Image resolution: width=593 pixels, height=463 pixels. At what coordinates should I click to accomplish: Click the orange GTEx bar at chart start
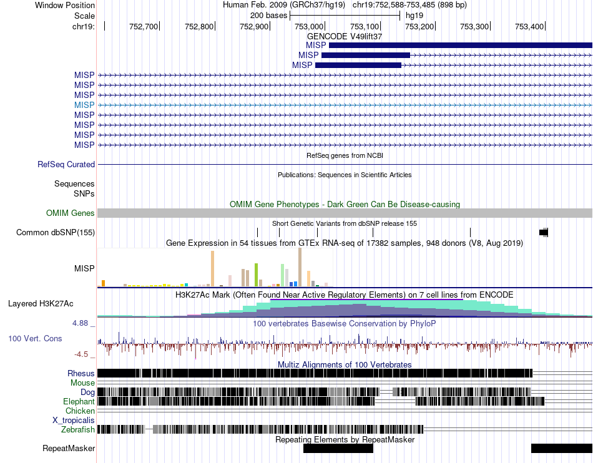[103, 283]
